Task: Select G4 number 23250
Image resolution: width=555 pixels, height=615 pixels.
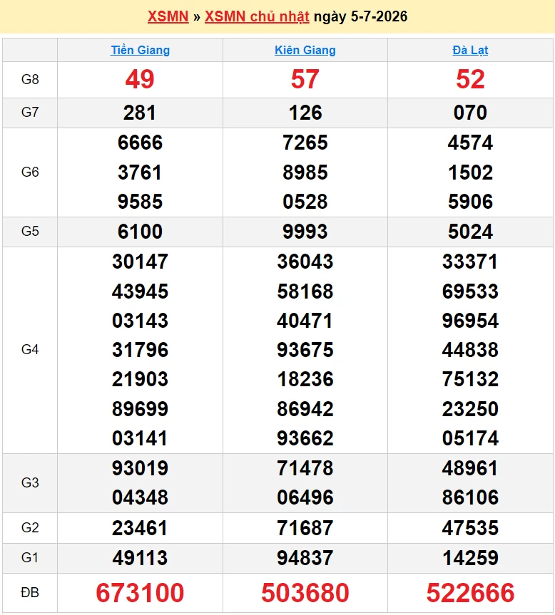Action: (x=470, y=409)
